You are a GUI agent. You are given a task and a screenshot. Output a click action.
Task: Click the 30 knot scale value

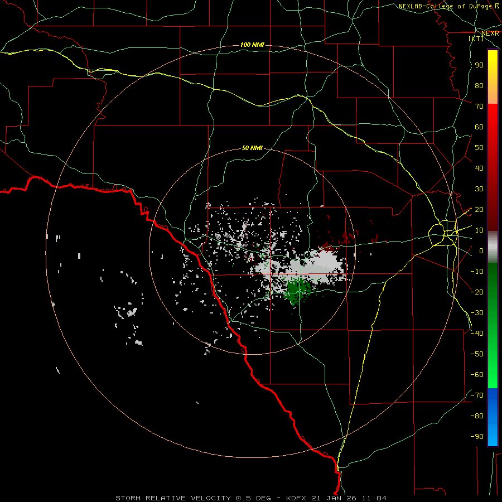[479, 189]
